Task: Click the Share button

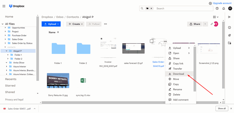Action: [195, 24]
